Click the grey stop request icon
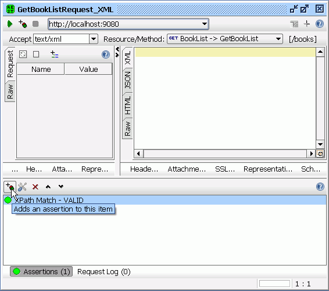 [35, 24]
